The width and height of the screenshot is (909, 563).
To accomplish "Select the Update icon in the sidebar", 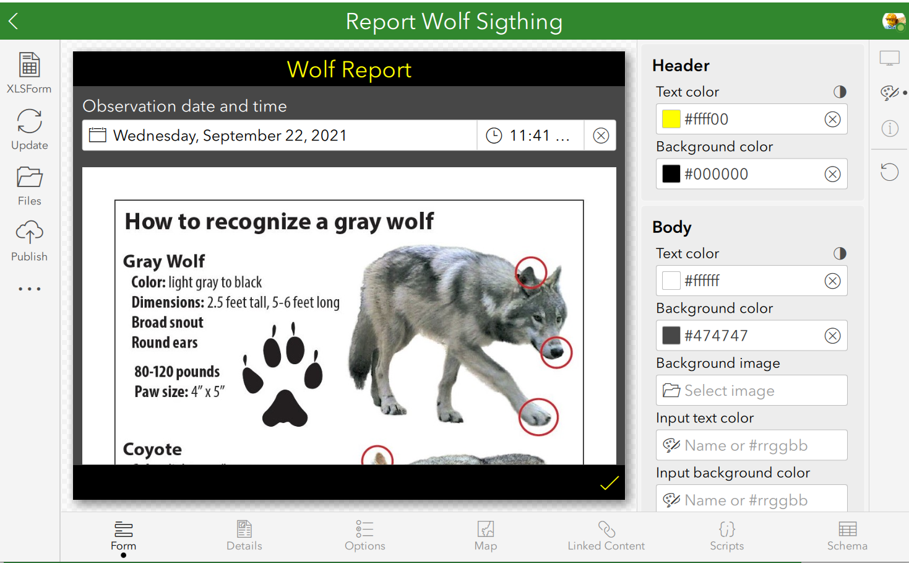I will 29,127.
